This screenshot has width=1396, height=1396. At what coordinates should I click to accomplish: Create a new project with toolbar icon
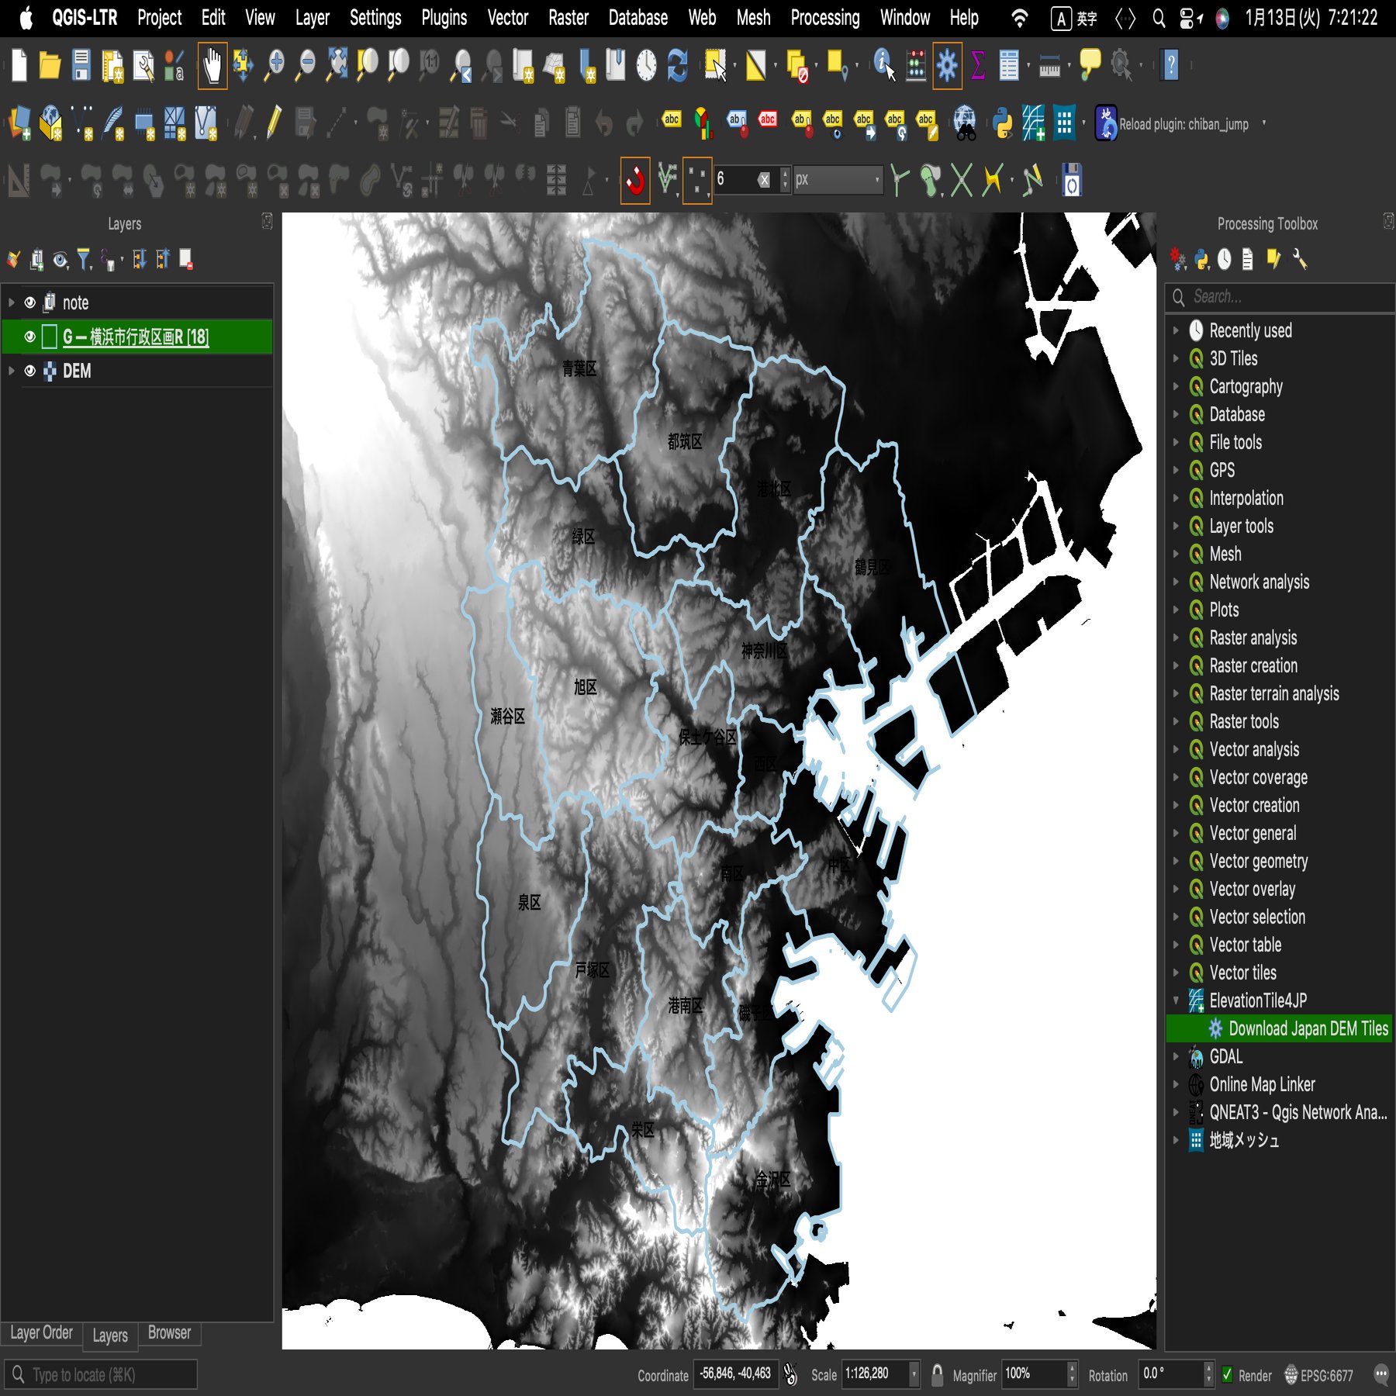tap(19, 65)
